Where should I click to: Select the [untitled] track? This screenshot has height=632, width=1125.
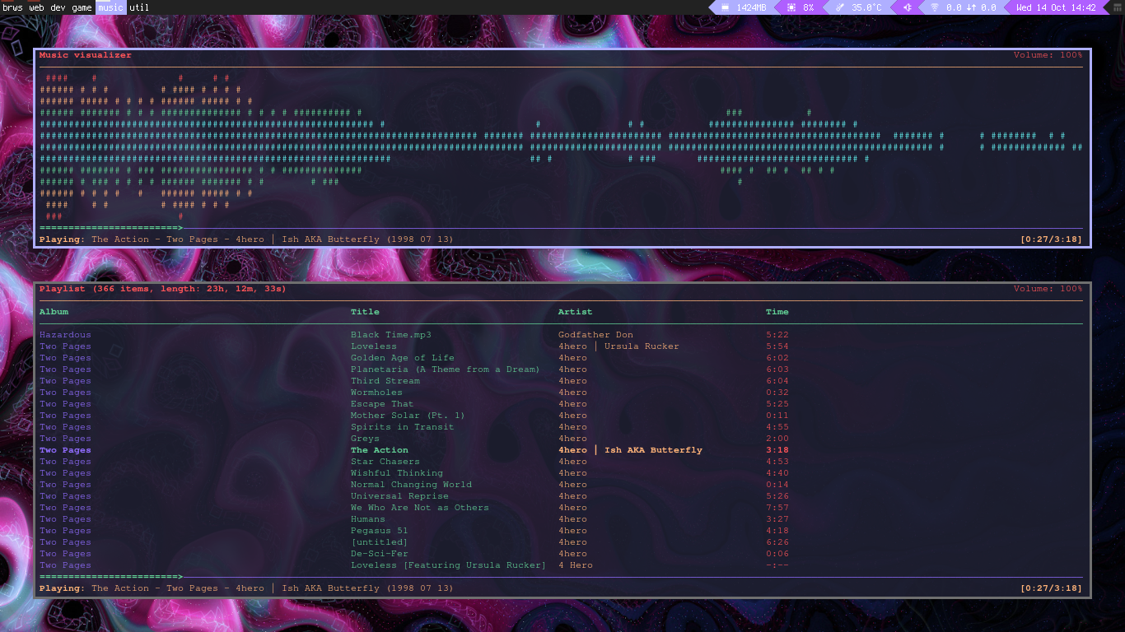pyautogui.click(x=379, y=542)
